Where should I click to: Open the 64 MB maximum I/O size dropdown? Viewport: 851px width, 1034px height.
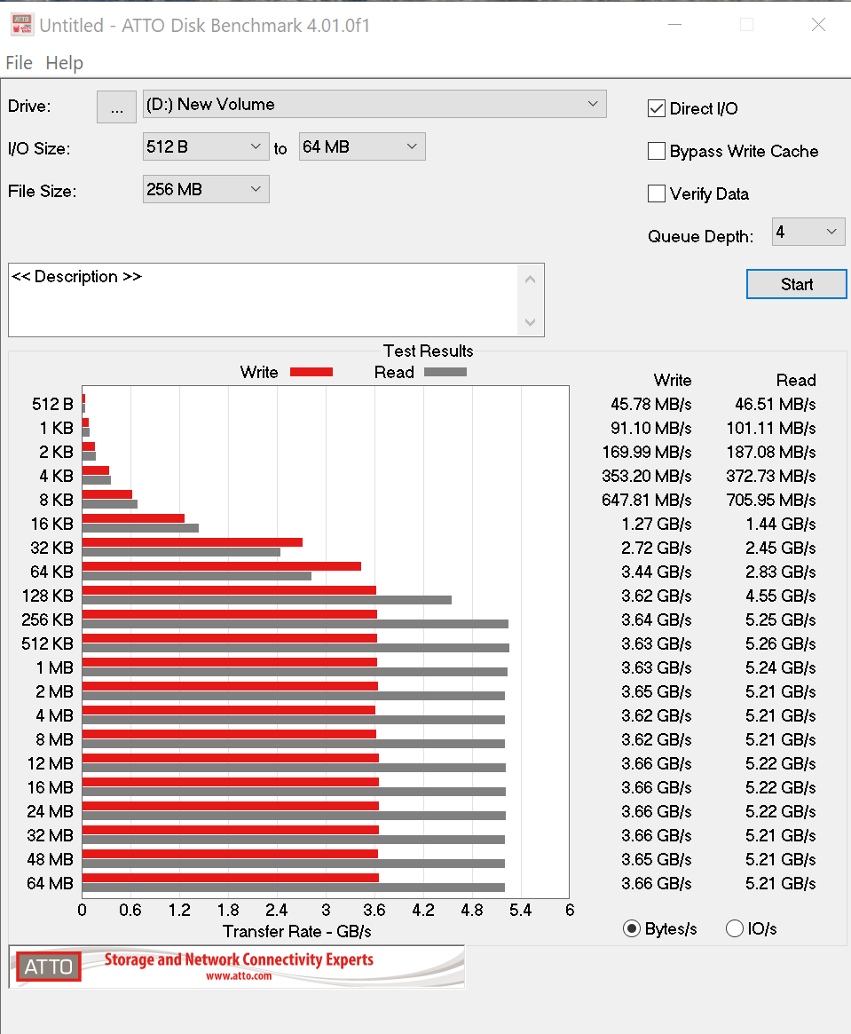pos(361,146)
